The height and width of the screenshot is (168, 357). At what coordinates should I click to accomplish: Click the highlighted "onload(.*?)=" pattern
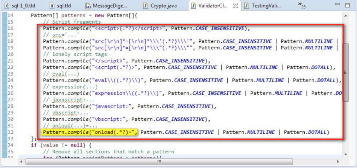(x=90, y=132)
